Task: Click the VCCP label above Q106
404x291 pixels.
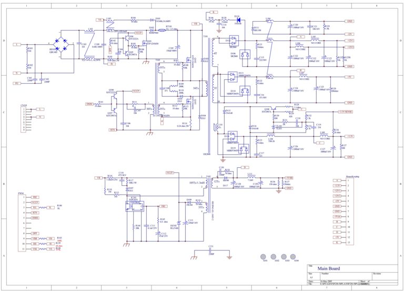Action: tap(136, 91)
